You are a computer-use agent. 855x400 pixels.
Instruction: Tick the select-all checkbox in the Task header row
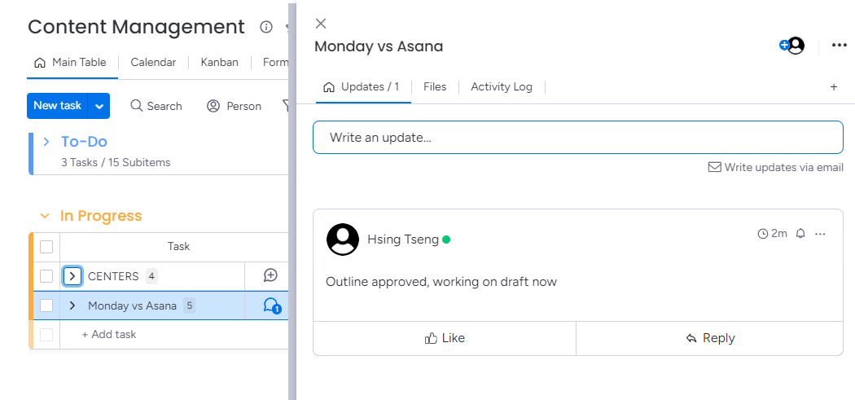[x=46, y=247]
